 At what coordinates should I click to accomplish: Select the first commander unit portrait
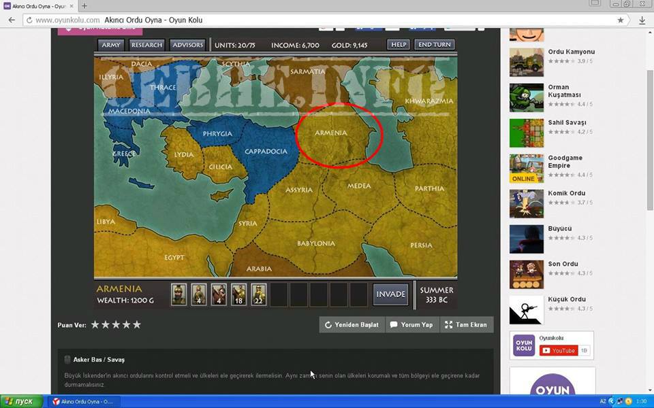click(x=178, y=294)
